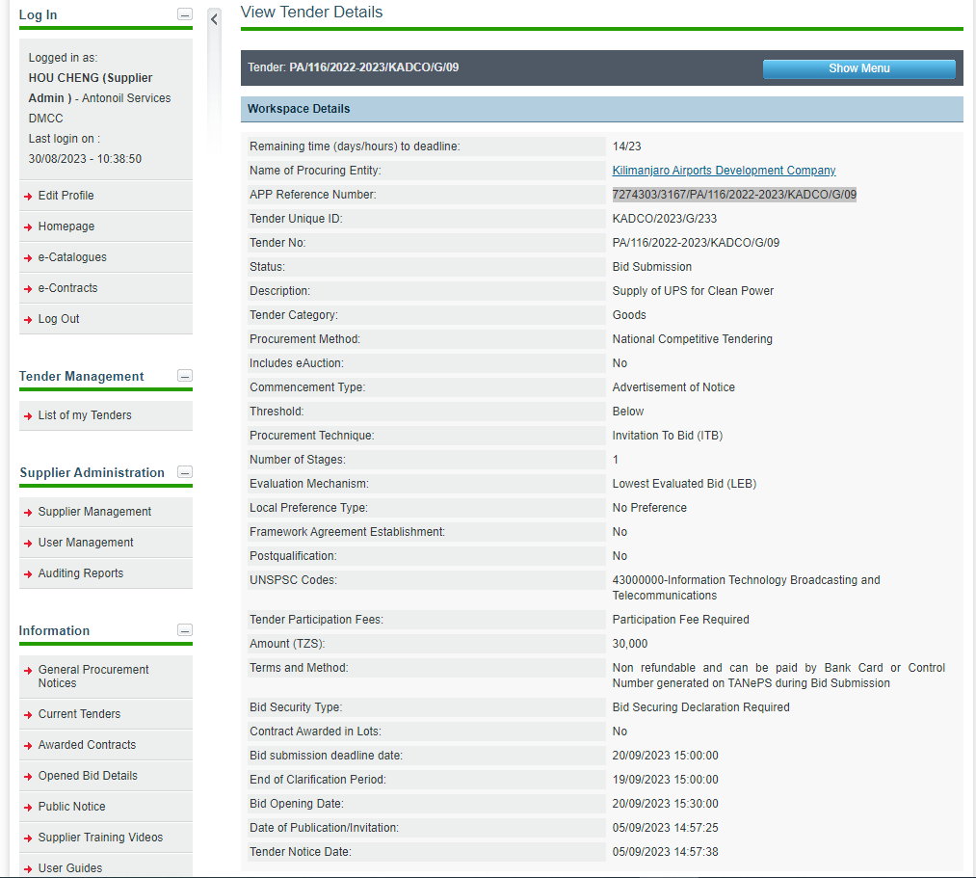Open e-Contracts

[x=67, y=287]
